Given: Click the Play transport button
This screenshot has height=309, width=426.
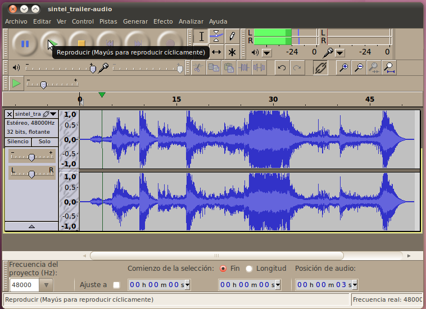Looking at the screenshot, I should tap(53, 44).
